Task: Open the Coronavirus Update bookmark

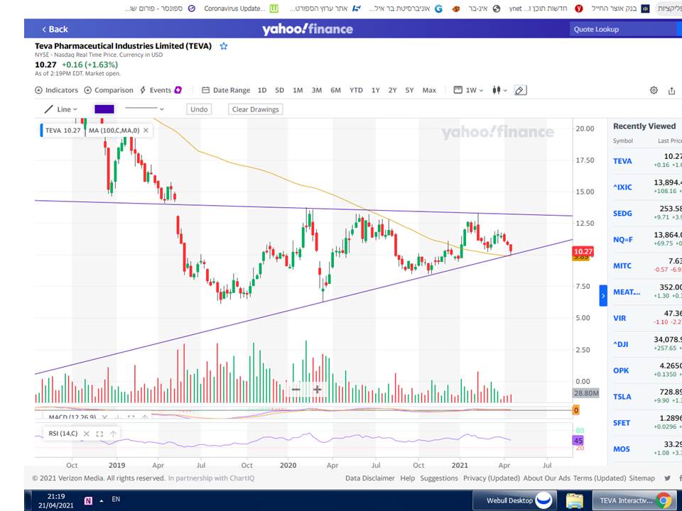Action: pyautogui.click(x=241, y=9)
